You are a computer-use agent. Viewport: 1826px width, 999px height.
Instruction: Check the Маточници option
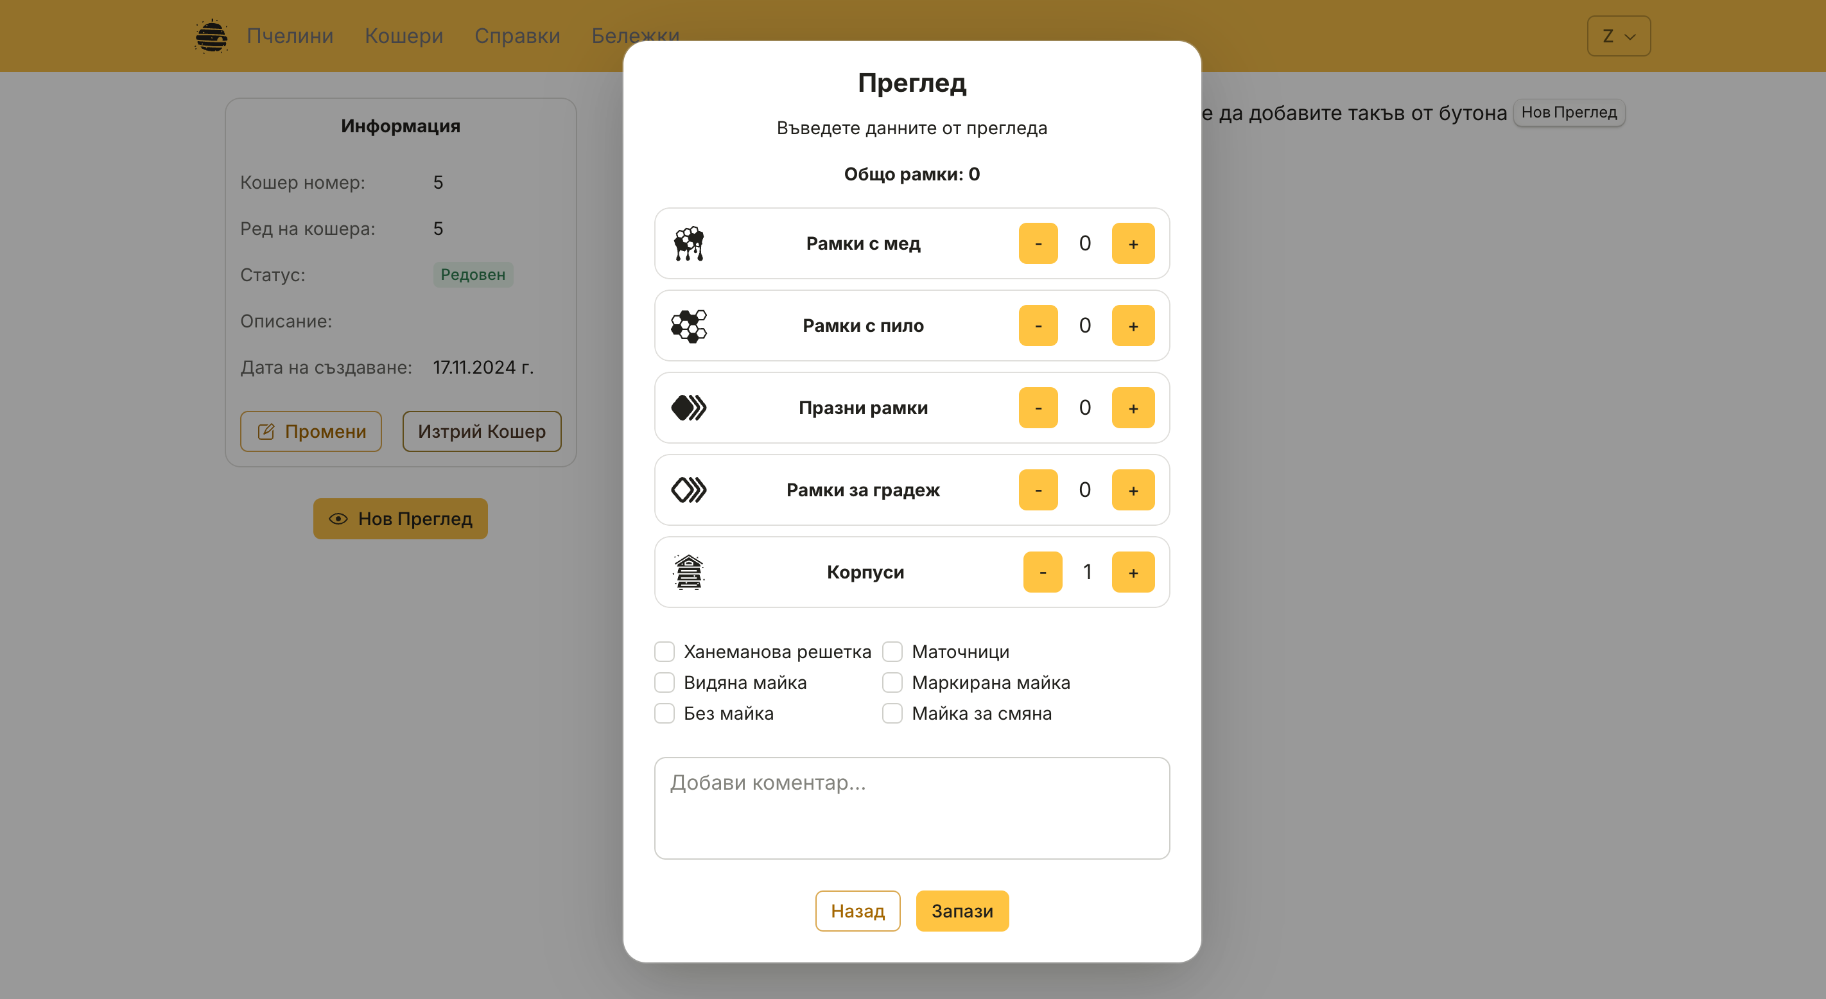892,652
